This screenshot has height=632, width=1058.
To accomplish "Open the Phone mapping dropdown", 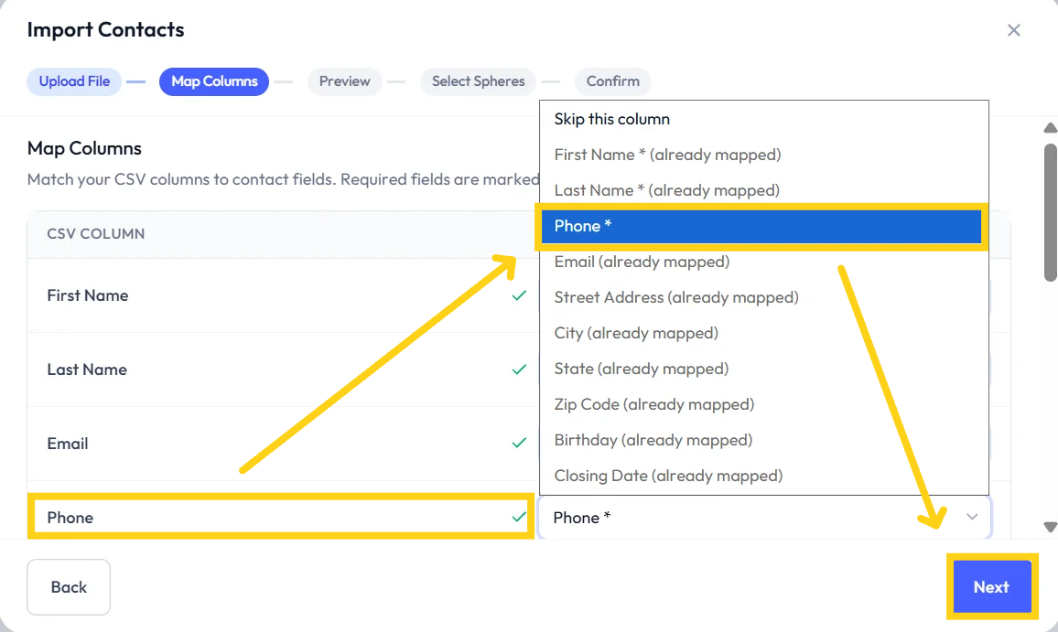I will 750,518.
